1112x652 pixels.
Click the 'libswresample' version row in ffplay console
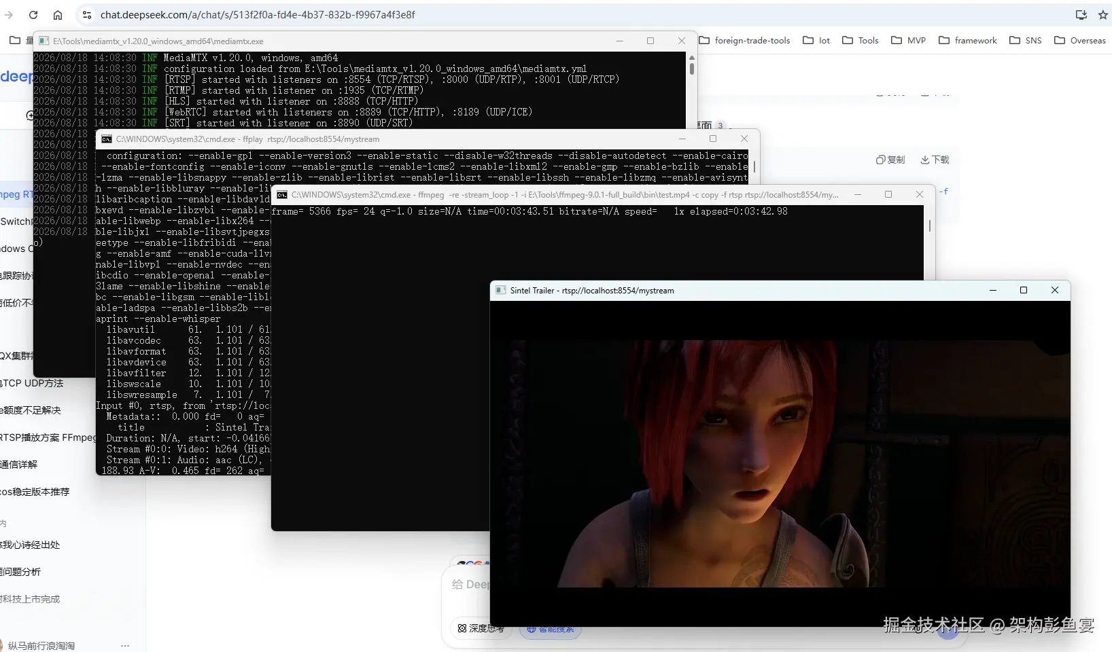click(x=188, y=395)
